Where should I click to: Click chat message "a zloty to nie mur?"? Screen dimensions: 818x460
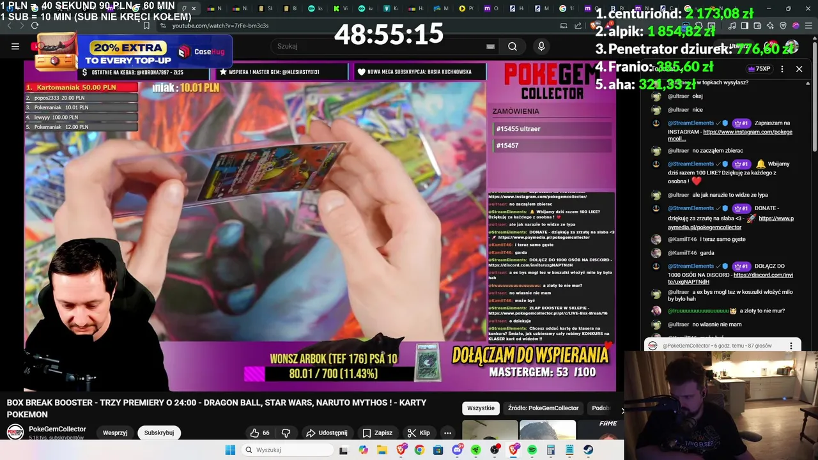[x=762, y=310]
